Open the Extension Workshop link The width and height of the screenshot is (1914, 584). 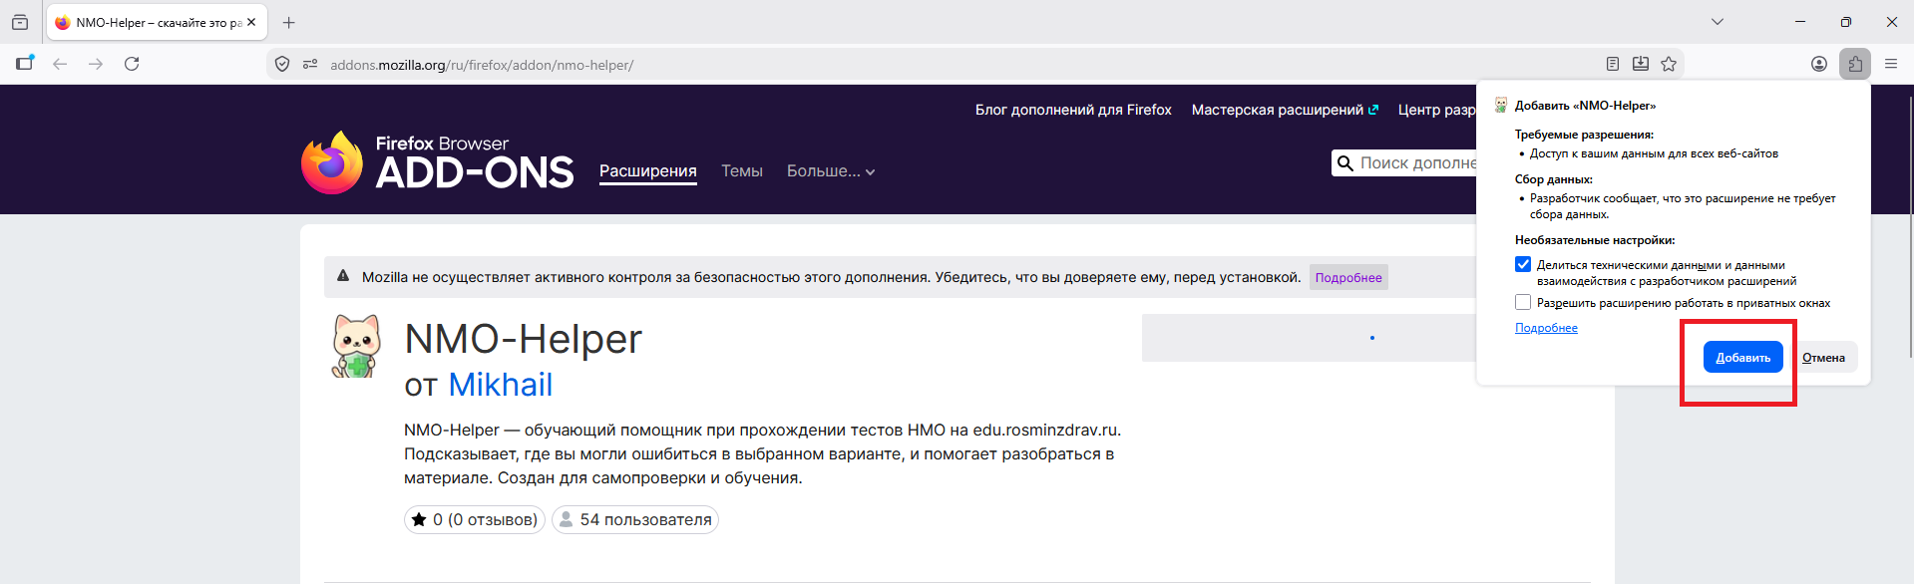click(1285, 110)
